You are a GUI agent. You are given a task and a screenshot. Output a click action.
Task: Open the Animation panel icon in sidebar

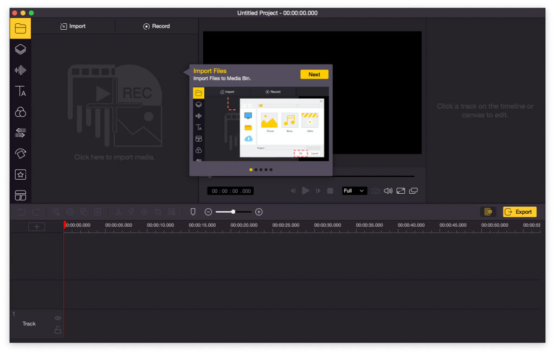pyautogui.click(x=21, y=154)
